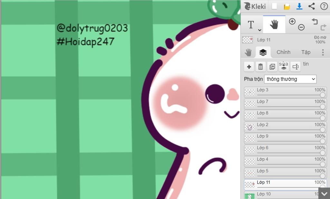The image size is (330, 199).
Task: Delete the layer with trash button
Action: click(260, 67)
